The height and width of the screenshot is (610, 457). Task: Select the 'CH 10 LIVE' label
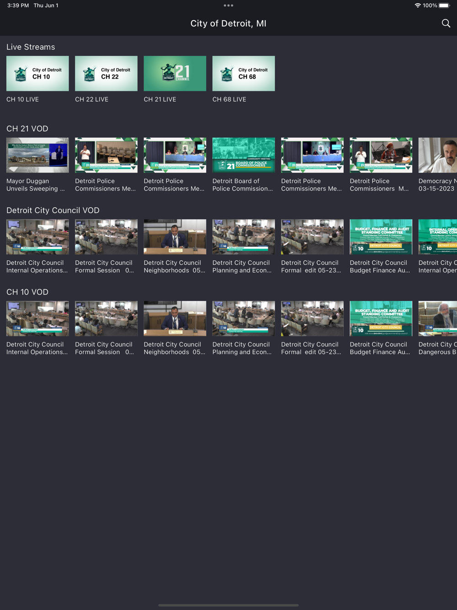[x=22, y=99]
